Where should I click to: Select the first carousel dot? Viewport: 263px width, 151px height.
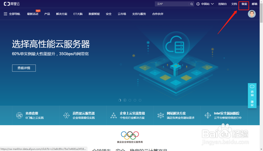tap(120, 100)
